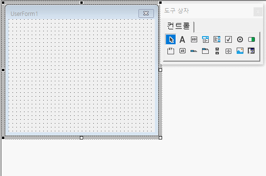Pick the ComboBox control in toolbox
Image resolution: width=266 pixels, height=176 pixels.
205,39
